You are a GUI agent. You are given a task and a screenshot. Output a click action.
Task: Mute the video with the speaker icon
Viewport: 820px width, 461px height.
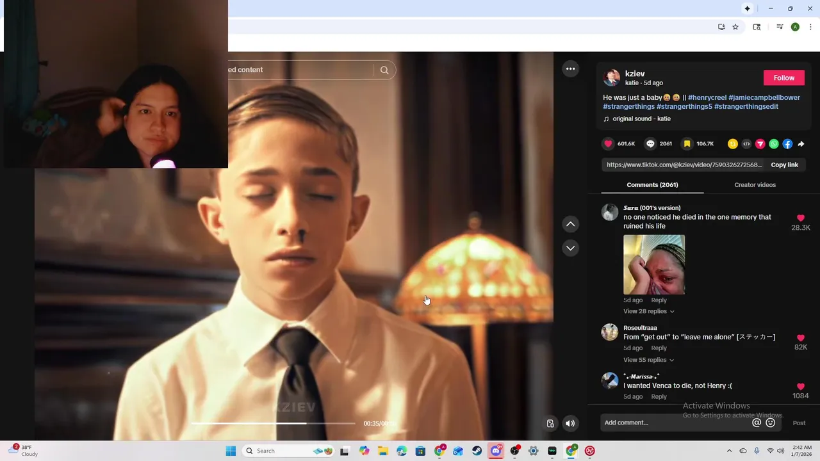[x=570, y=423]
